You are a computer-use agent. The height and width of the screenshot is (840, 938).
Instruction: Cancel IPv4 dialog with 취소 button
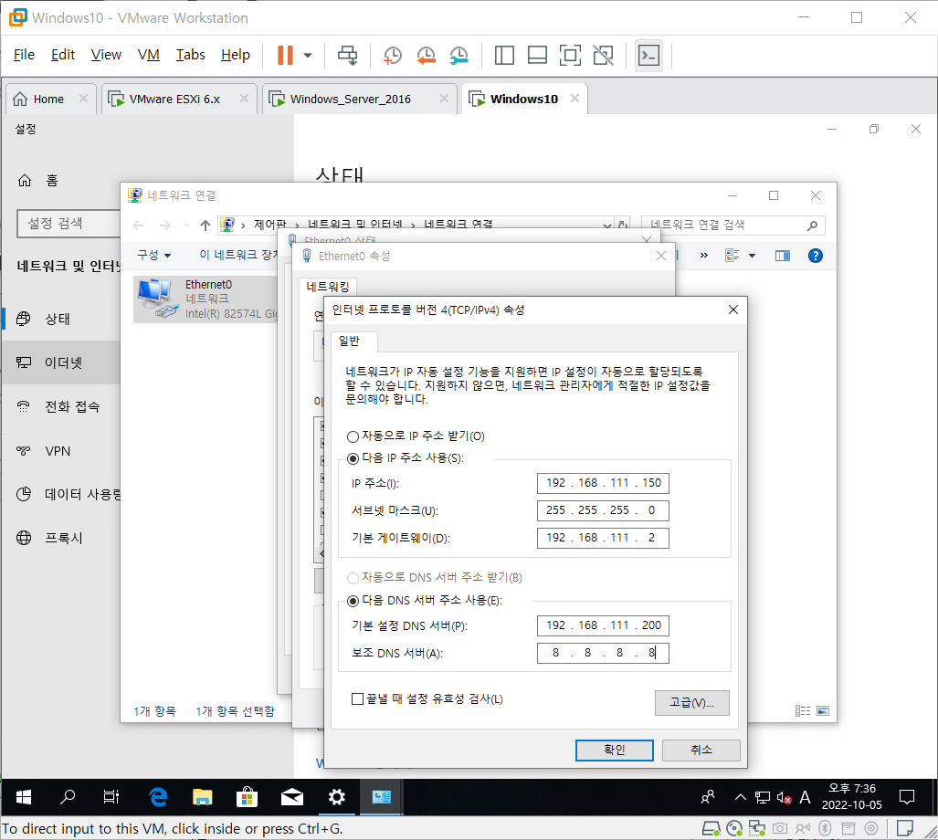701,751
